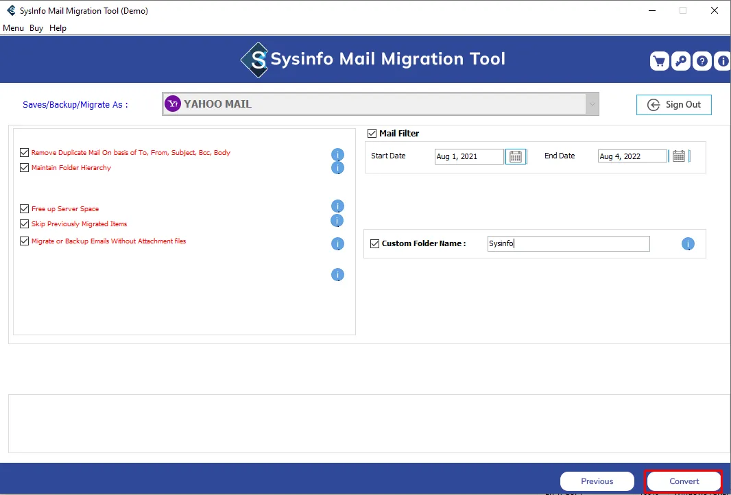View info icon beside Custom Folder Name
The width and height of the screenshot is (731, 495).
coord(688,244)
